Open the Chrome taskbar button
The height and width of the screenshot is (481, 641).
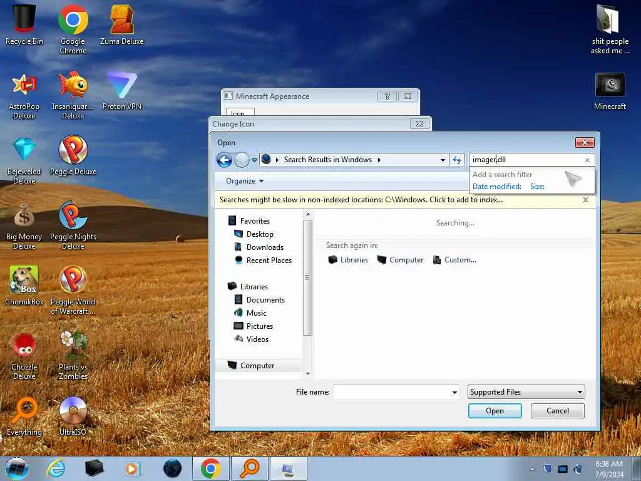pos(210,468)
